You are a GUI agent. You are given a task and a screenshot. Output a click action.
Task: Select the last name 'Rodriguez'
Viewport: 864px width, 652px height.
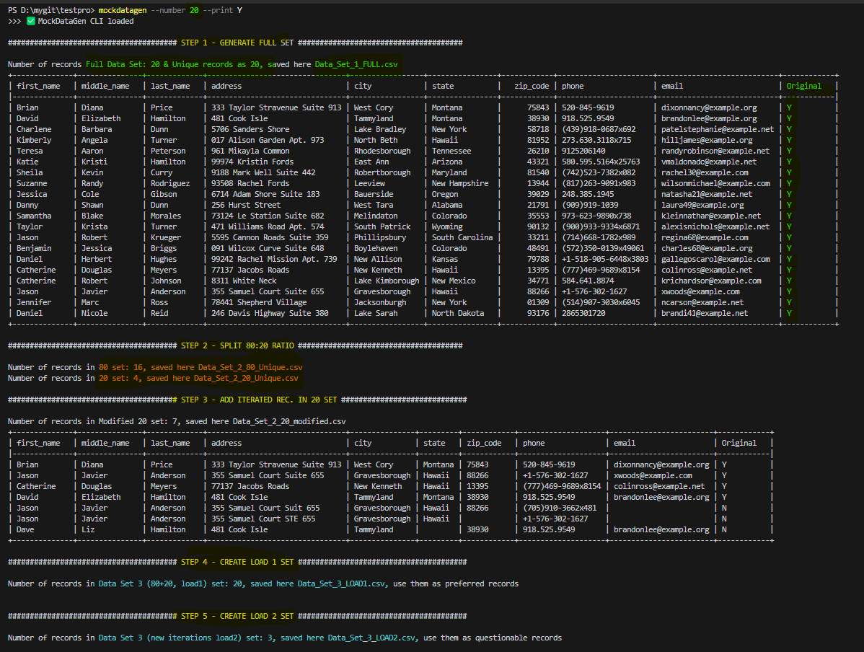169,183
